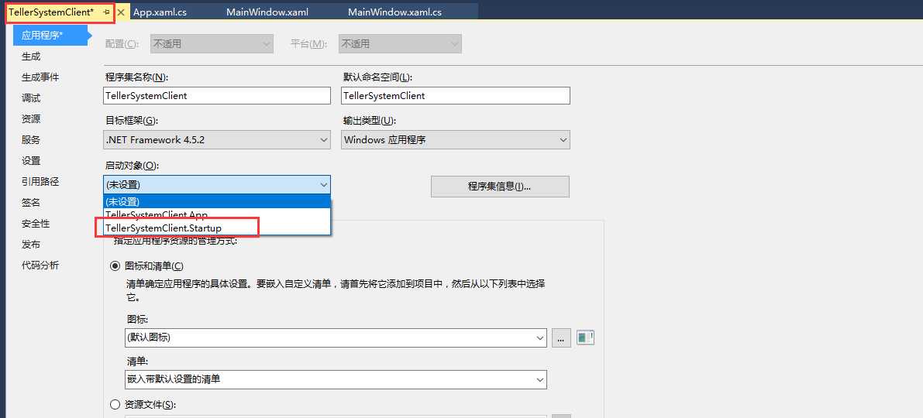
Task: Pin the TellerSystemClient tab
Action: pos(106,12)
